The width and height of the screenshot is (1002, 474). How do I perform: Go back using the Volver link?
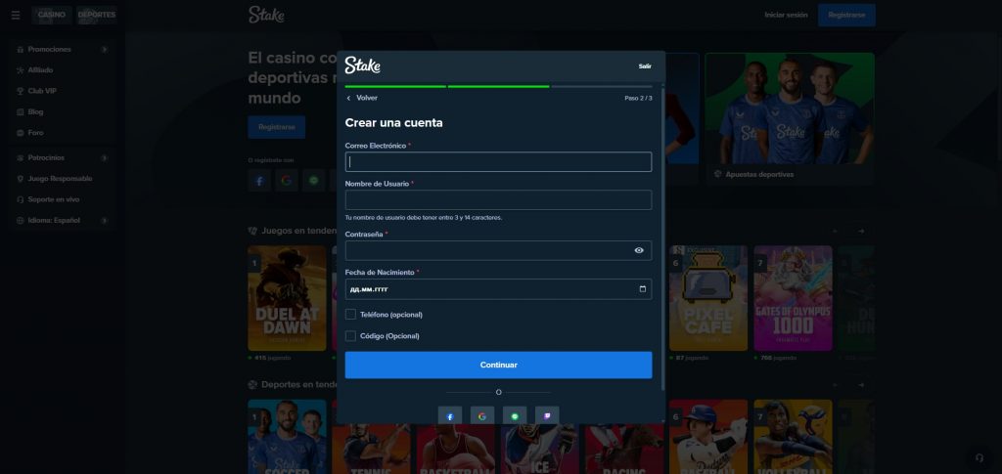point(361,98)
